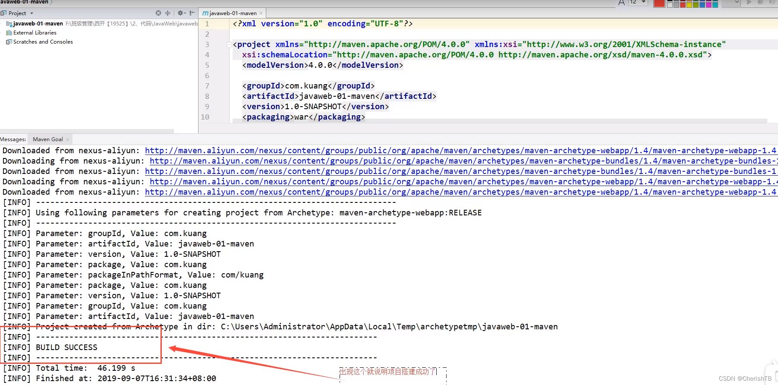The image size is (778, 385).
Task: Click 'Project created from Archetype in dir' line
Action: (280, 327)
